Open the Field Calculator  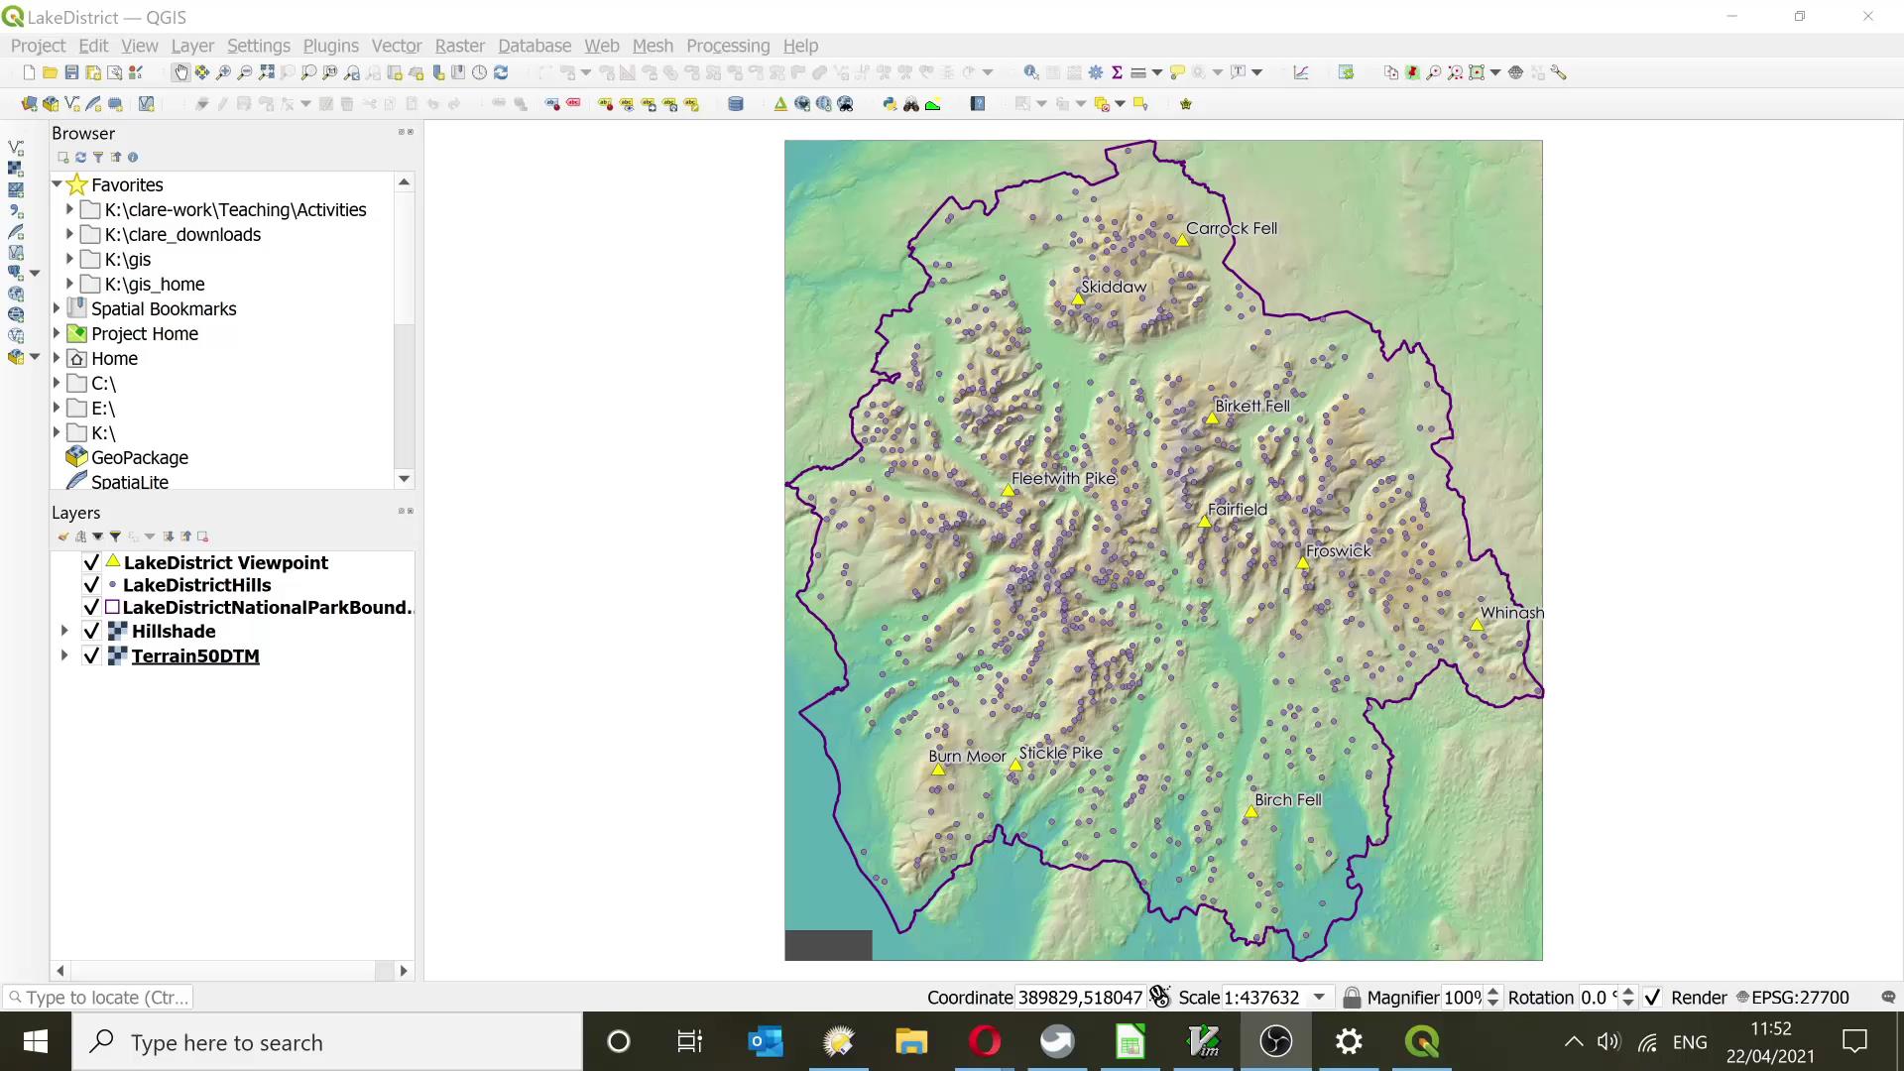(1074, 71)
